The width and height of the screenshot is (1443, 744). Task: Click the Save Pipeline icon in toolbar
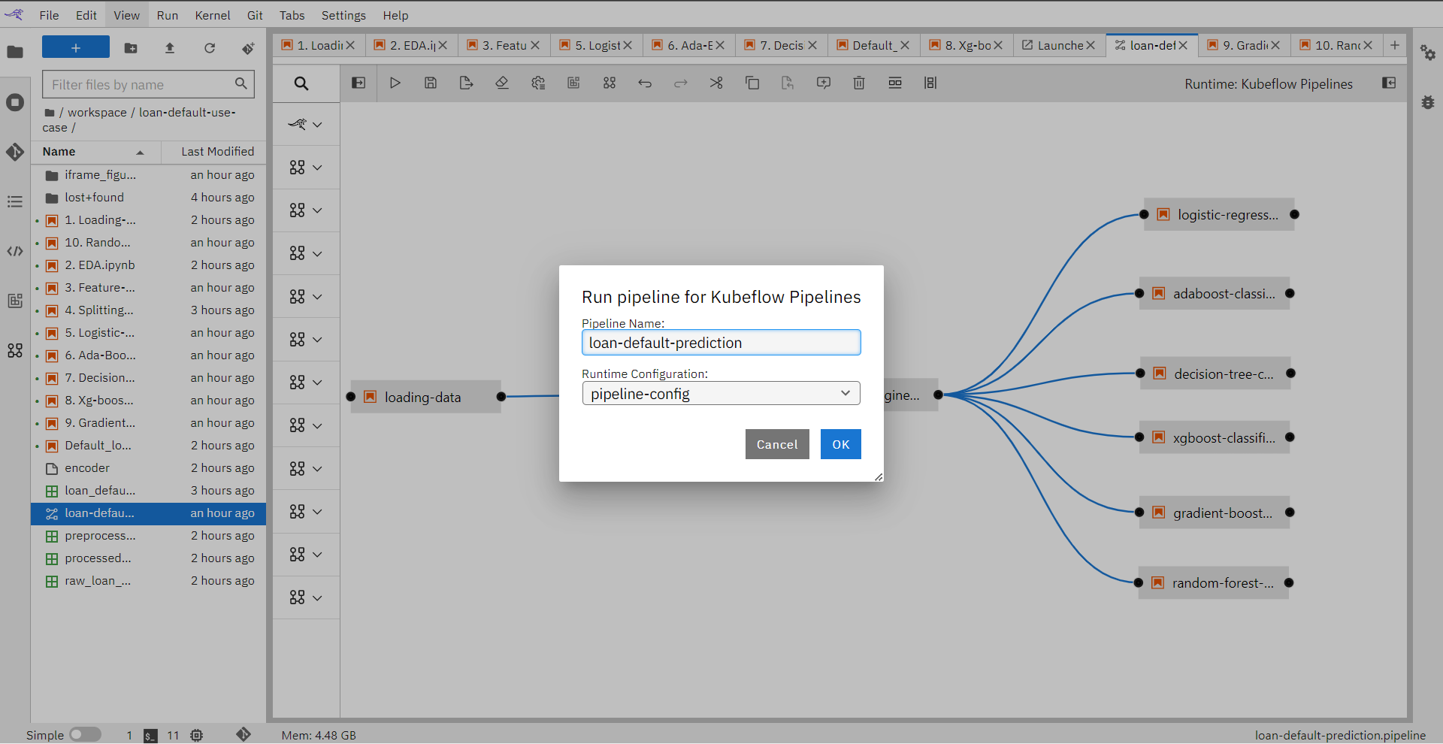click(x=431, y=83)
